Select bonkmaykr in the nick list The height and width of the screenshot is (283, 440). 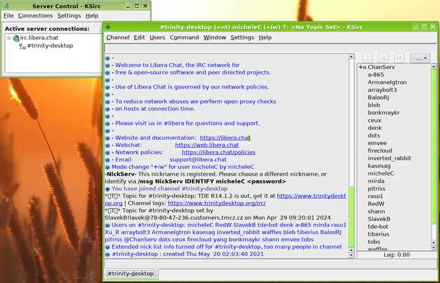click(x=383, y=113)
